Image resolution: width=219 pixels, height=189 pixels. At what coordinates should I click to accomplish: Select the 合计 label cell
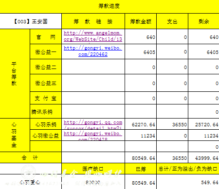[31, 157]
